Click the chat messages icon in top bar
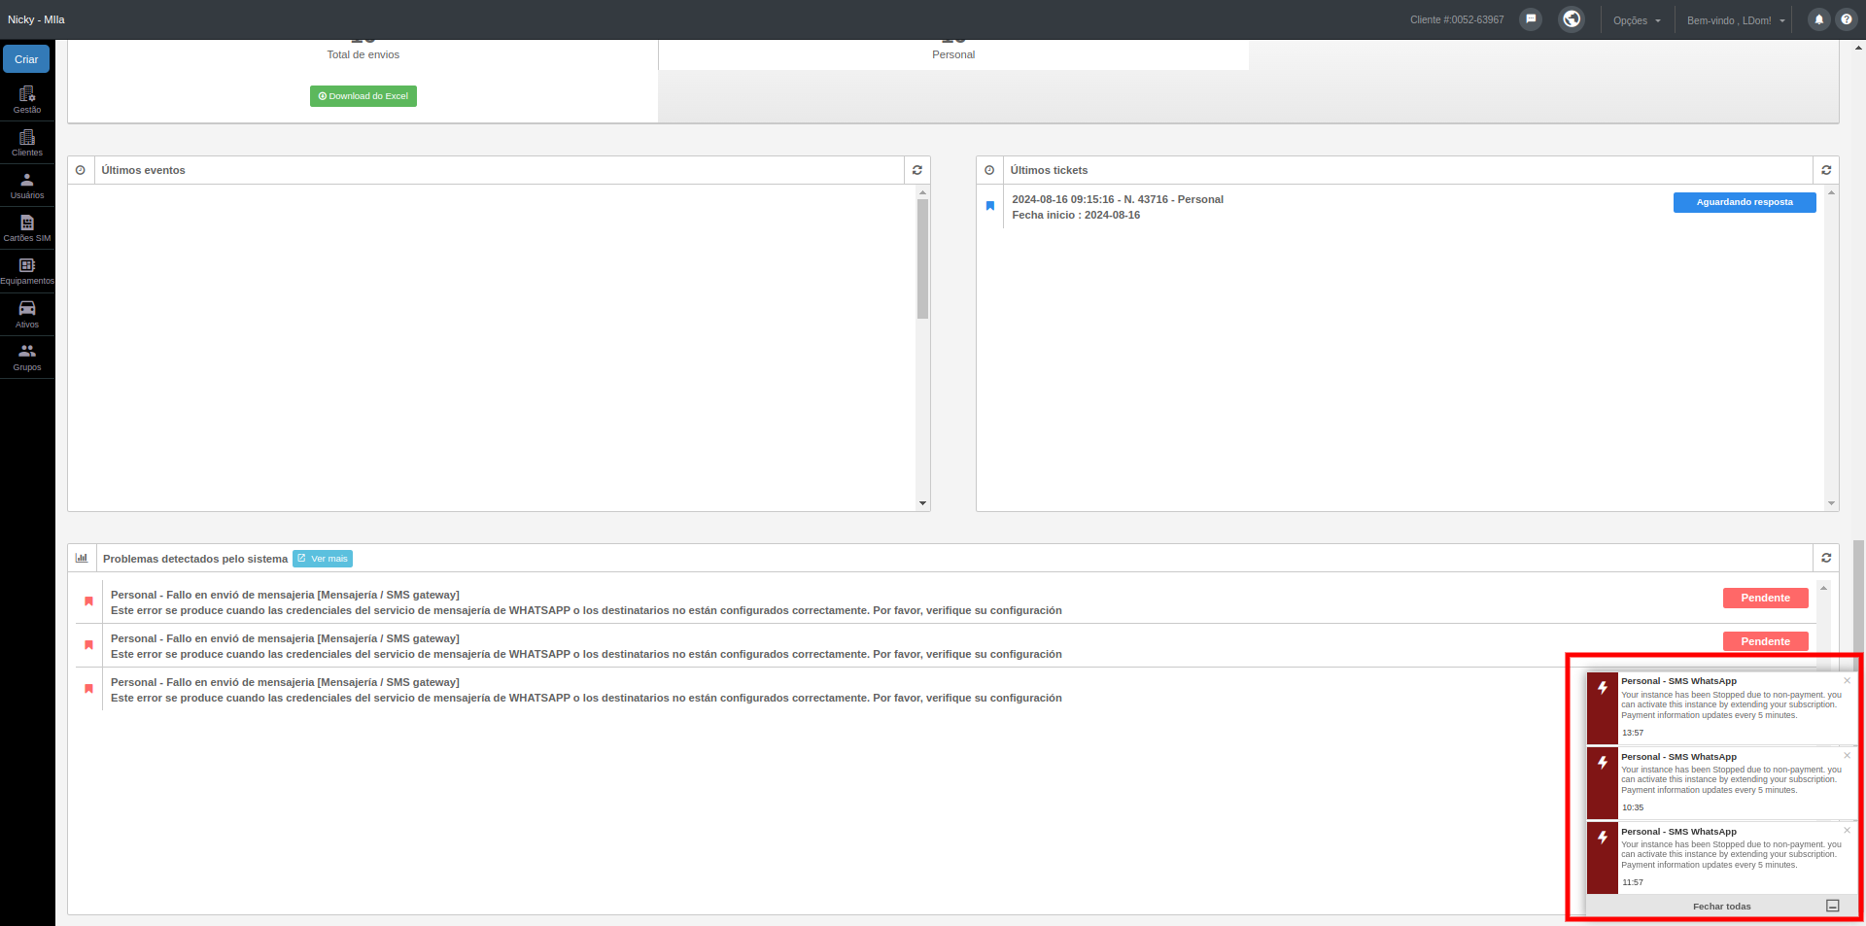Image resolution: width=1866 pixels, height=926 pixels. (1531, 19)
